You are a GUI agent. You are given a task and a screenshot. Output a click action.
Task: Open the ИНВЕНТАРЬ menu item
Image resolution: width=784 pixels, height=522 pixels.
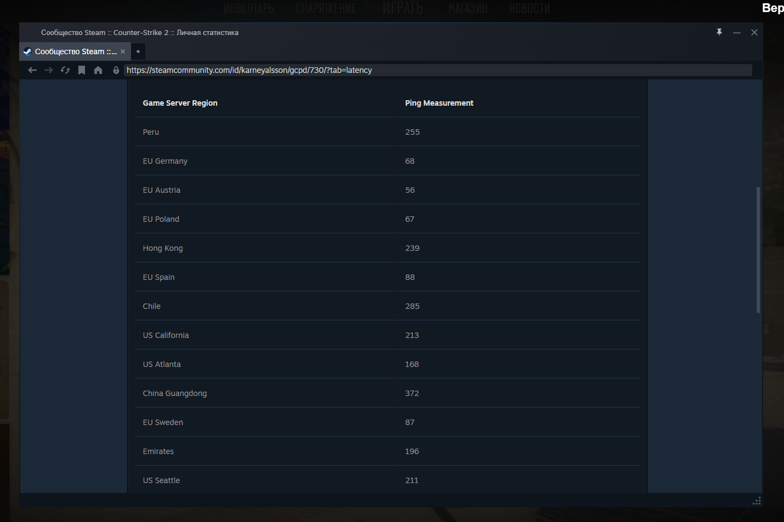click(x=248, y=8)
